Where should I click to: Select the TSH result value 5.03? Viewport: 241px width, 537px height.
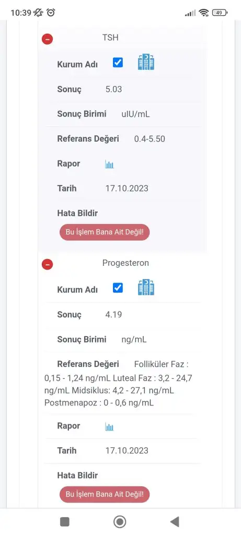(113, 89)
